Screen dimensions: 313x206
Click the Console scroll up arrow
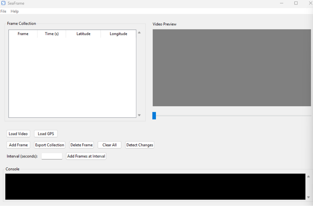point(308,177)
